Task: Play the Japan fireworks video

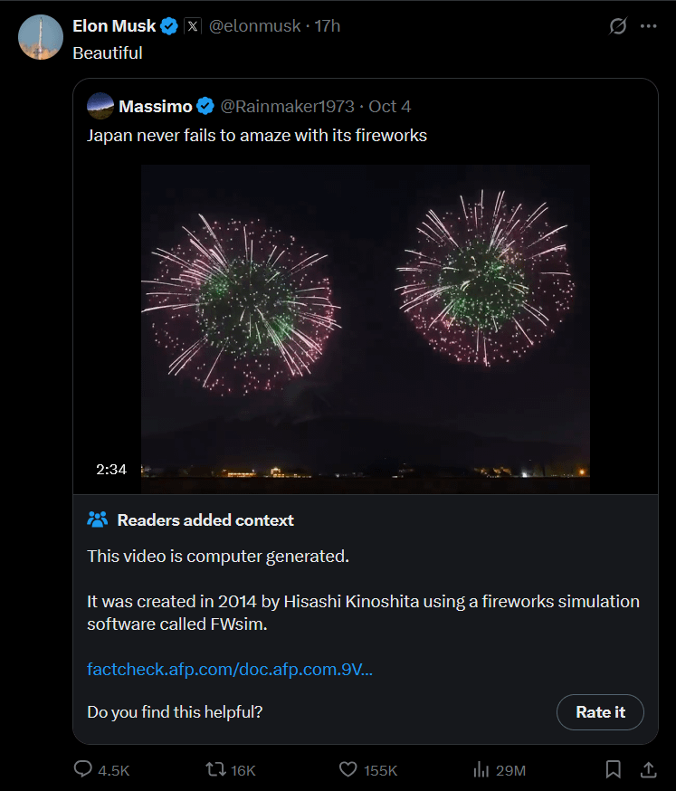Action: tap(365, 328)
